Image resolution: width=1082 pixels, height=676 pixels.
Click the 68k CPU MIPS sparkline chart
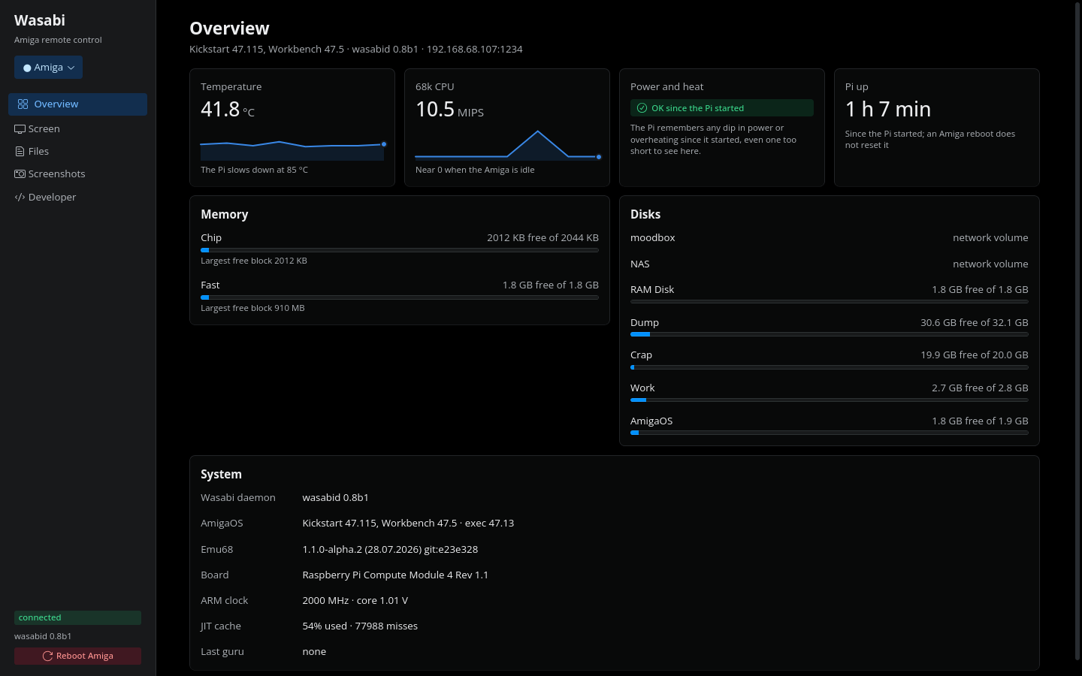[x=507, y=145]
